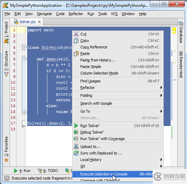187x184 pixels.
Task: Collapse the class Solver fold marker
Action: pos(25,47)
